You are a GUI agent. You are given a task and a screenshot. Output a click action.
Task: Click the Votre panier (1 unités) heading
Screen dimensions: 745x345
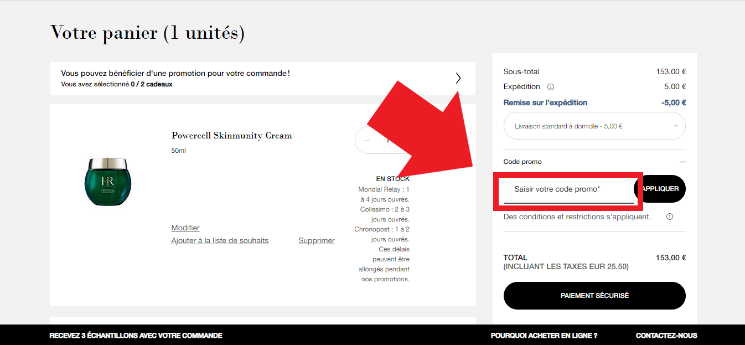(147, 32)
